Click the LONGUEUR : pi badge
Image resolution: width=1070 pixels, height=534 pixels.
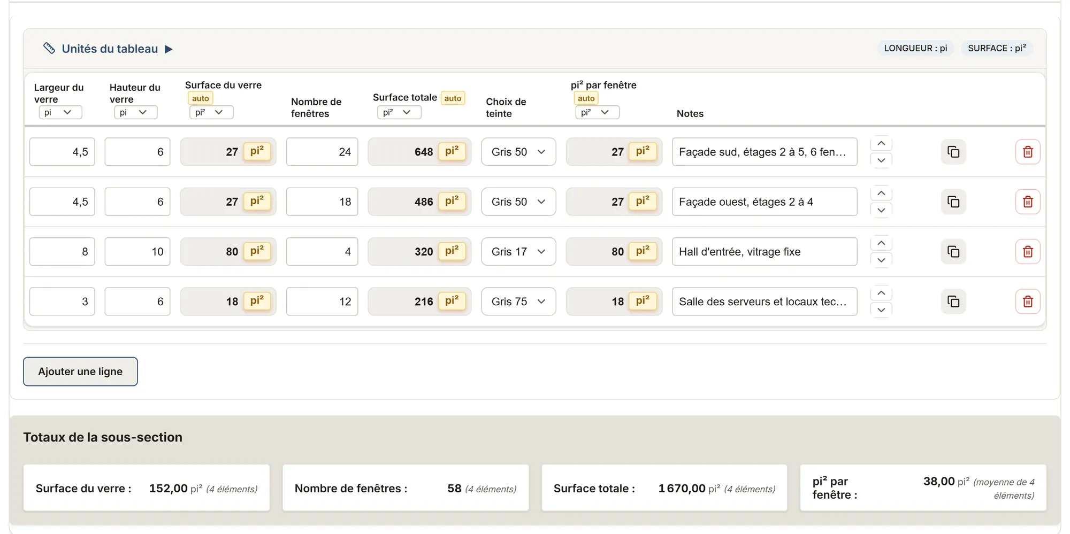(915, 48)
